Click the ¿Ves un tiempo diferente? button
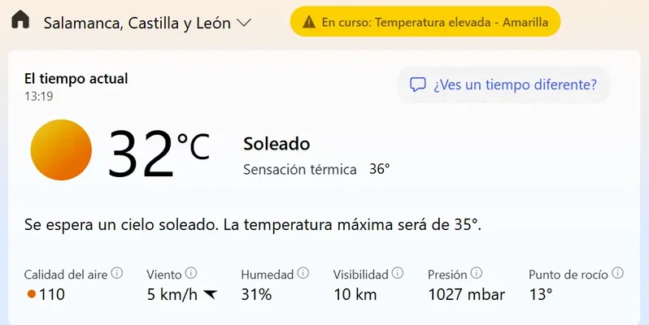This screenshot has height=325, width=649. click(503, 84)
